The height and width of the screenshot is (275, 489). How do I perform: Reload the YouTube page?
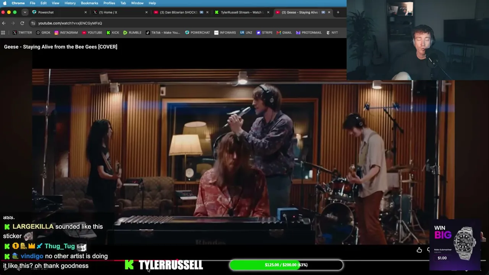pos(22,23)
